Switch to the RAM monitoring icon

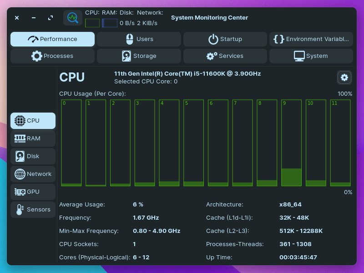pos(19,138)
